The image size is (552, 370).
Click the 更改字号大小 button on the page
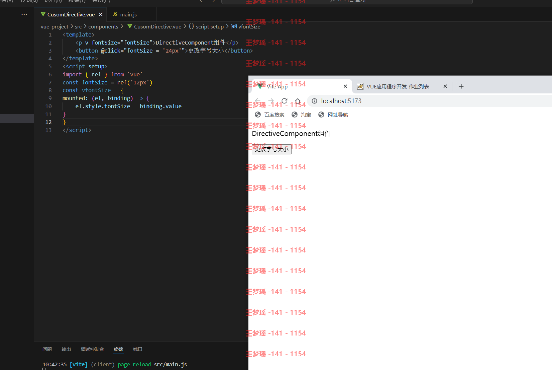click(x=271, y=149)
